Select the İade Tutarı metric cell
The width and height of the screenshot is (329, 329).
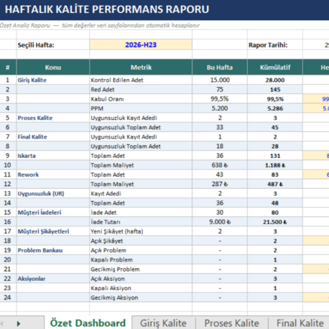pyautogui.click(x=141, y=222)
